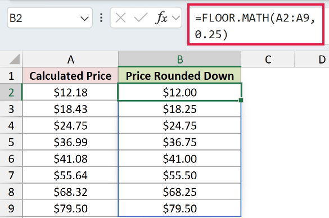Select row 7 header

click(11, 175)
